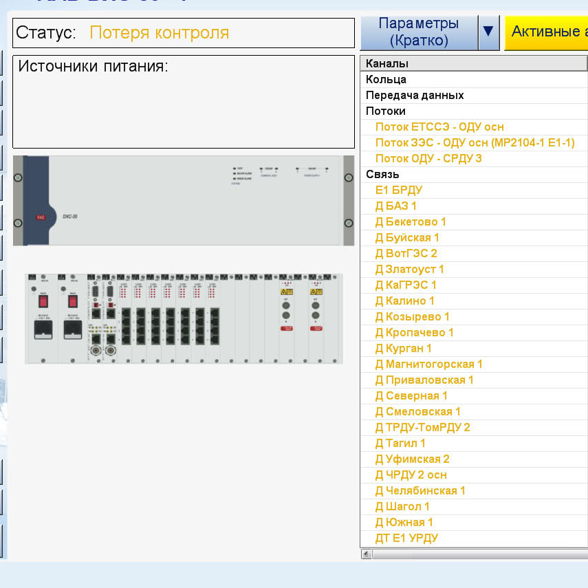Click the RAD logo on the DXC-30 front panel
The image size is (588, 588).
click(41, 217)
